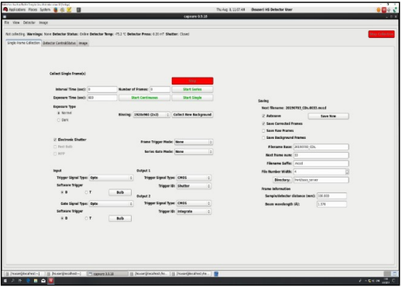The image size is (402, 287).
Task: Click the red W icon in Windows taskbar
Action: pos(51,281)
